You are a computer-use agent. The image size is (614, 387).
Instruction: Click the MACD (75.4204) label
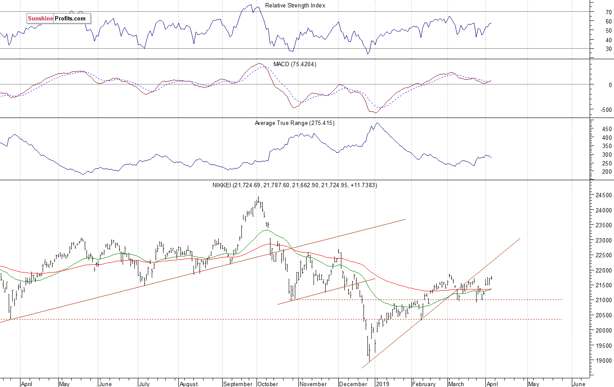click(x=295, y=64)
